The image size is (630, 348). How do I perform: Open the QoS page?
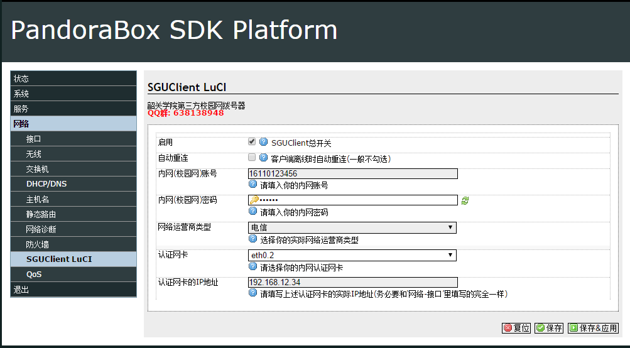pos(73,275)
